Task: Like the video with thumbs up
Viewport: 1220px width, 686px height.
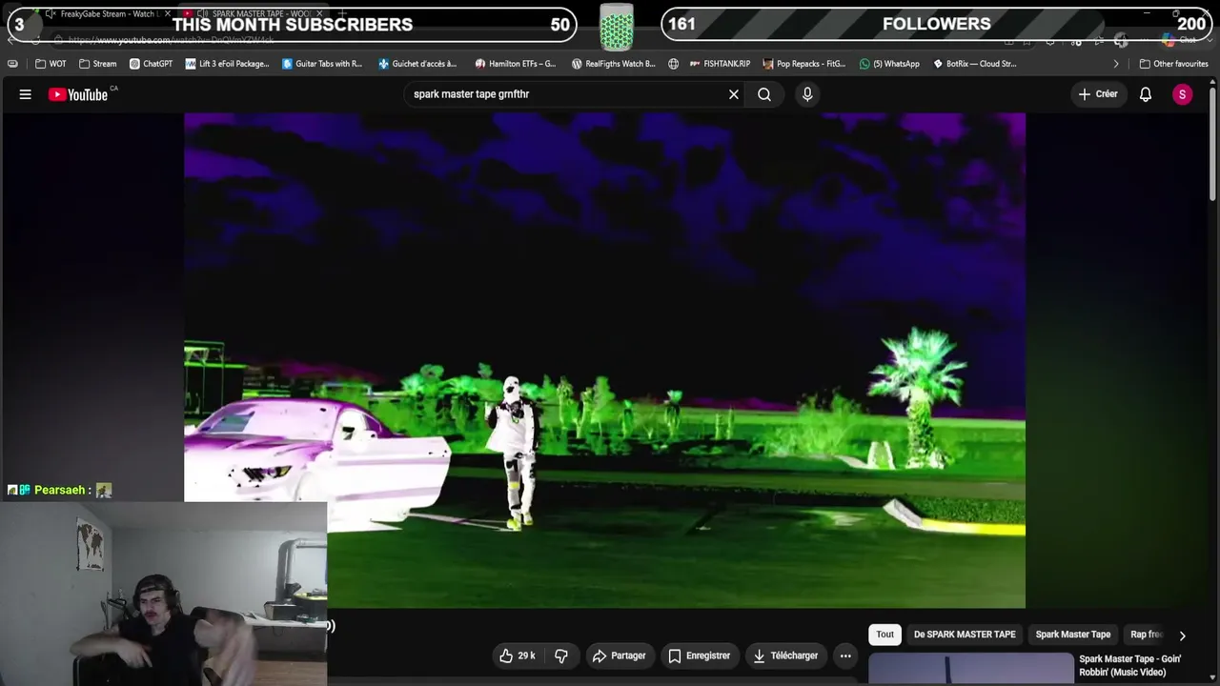Action: pyautogui.click(x=517, y=656)
